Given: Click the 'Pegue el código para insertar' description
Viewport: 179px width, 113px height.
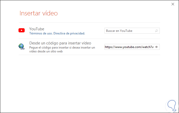Looking at the screenshot, I should (x=62, y=49).
